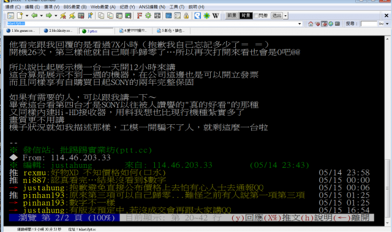392x232 pixels.
Task: Expand the address bar dropdown arrow
Action: 300,24
